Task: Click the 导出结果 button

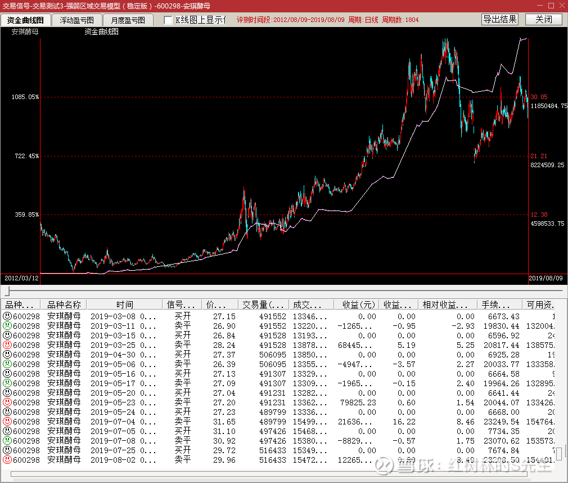Action: tap(500, 19)
